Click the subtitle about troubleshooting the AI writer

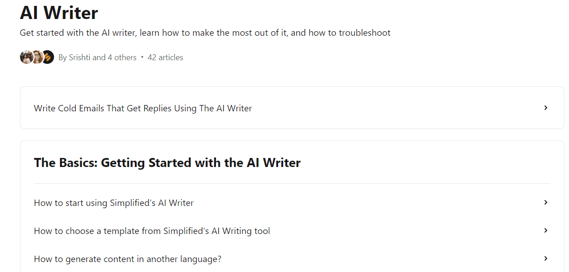point(205,33)
